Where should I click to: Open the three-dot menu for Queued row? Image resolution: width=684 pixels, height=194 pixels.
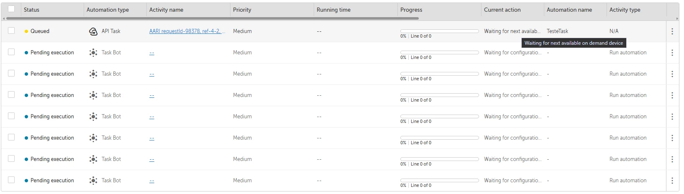672,31
